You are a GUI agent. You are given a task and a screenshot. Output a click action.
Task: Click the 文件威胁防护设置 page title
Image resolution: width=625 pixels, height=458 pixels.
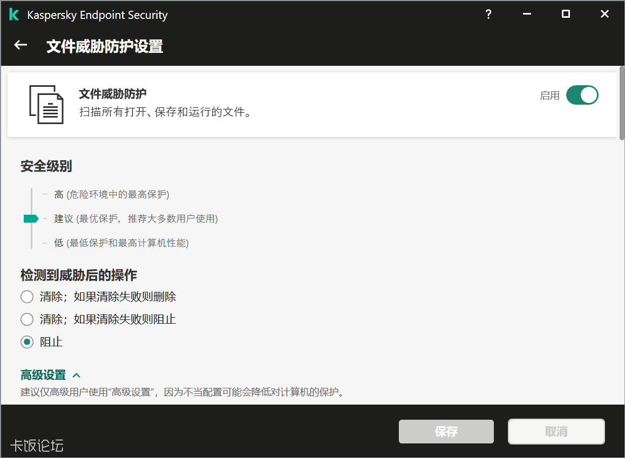(104, 46)
